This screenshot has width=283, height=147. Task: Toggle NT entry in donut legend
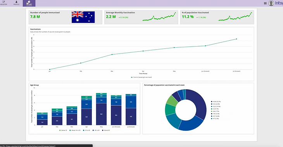click(x=215, y=119)
